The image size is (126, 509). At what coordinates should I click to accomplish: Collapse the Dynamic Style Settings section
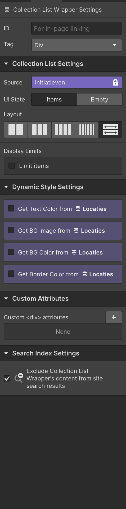pos(6,187)
